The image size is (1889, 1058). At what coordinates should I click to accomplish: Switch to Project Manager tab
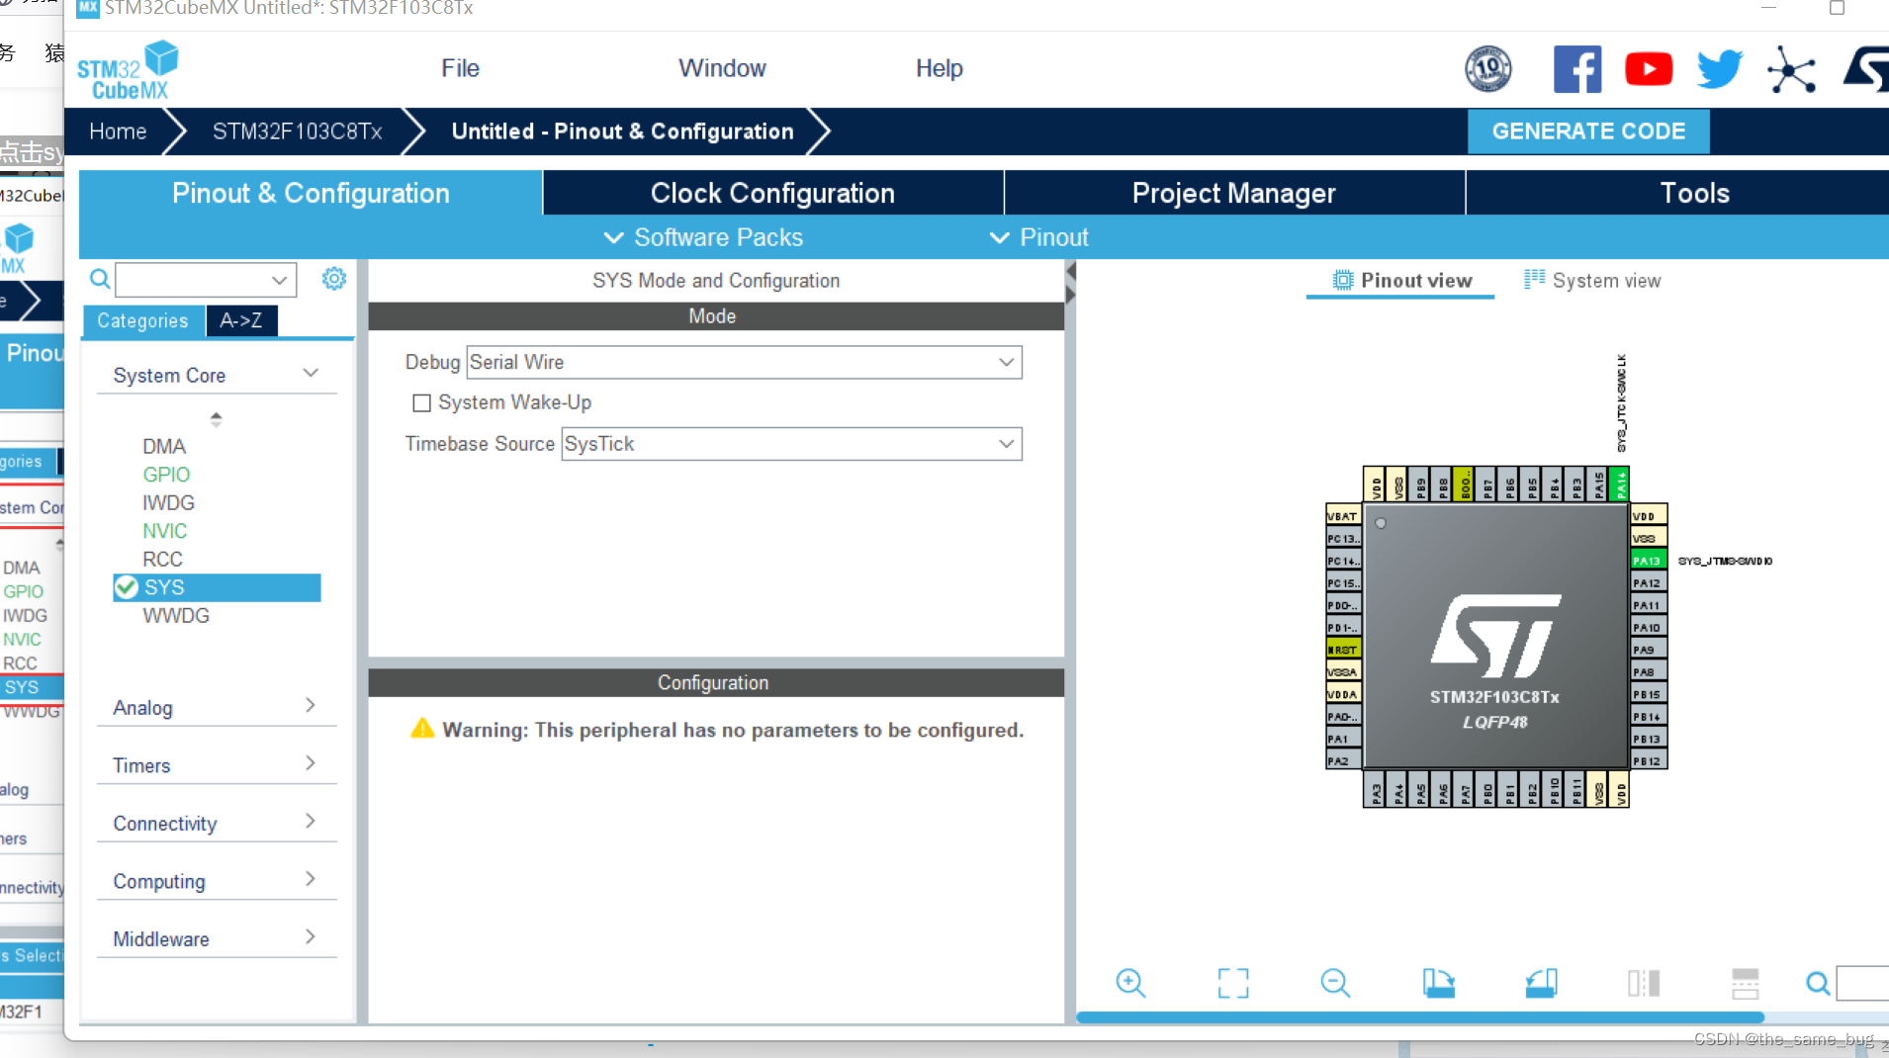(x=1233, y=193)
